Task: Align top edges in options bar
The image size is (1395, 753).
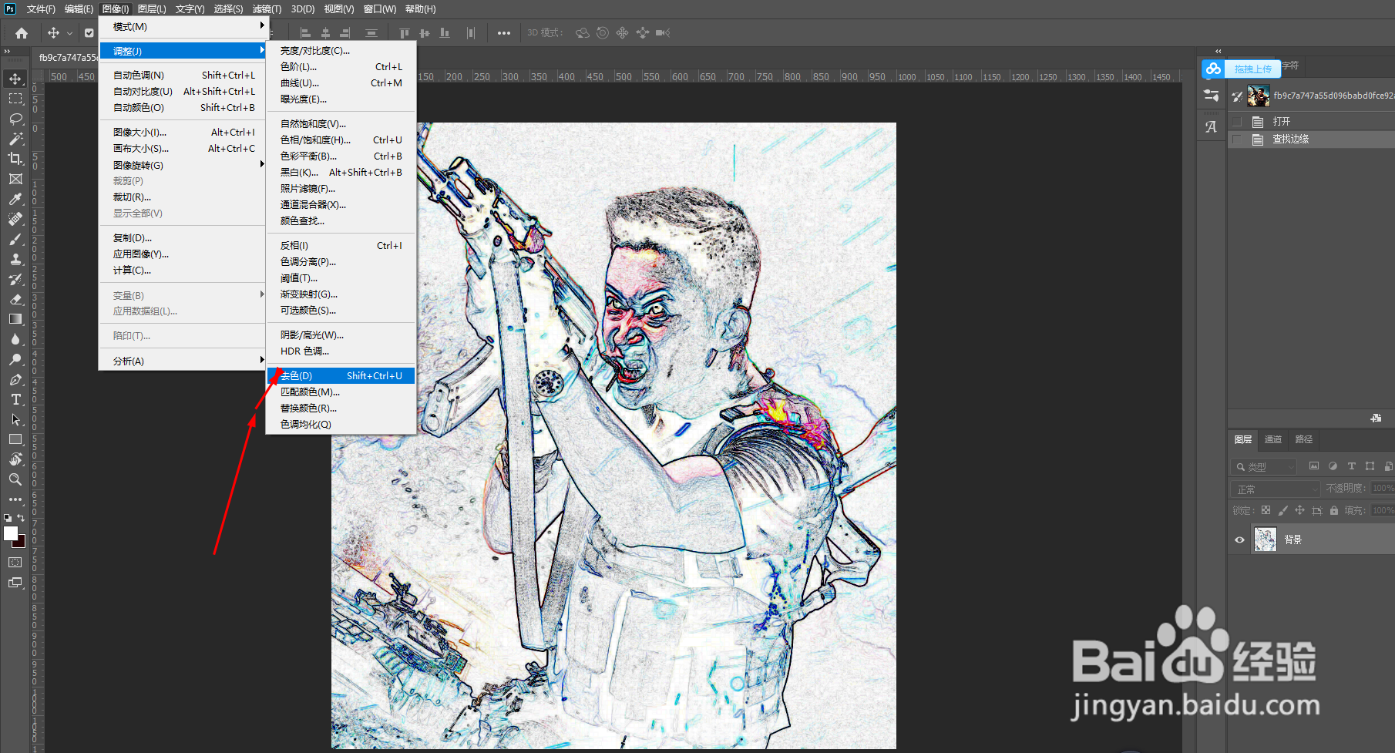Action: 404,33
